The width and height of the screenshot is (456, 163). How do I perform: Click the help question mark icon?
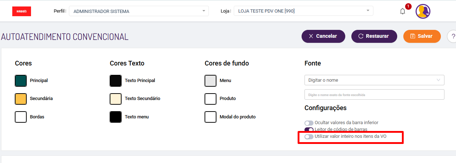pyautogui.click(x=452, y=36)
